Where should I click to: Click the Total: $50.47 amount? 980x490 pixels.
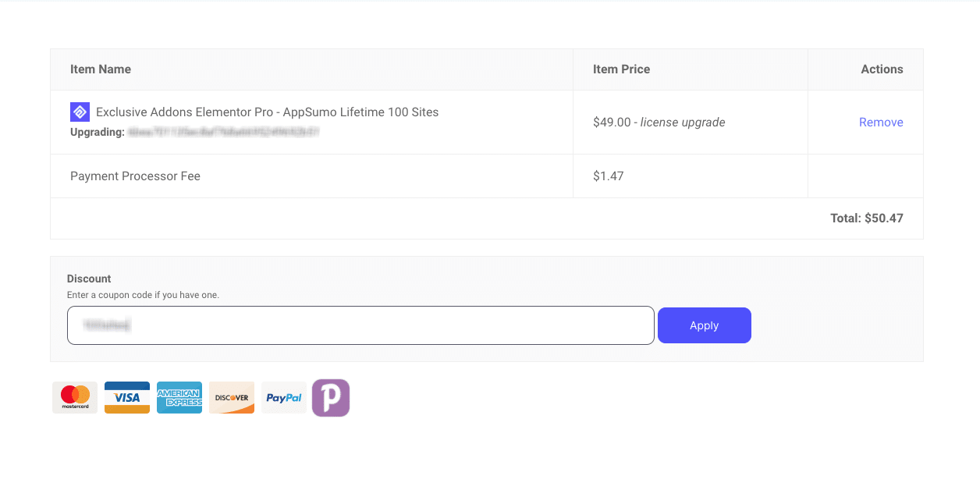(x=867, y=218)
